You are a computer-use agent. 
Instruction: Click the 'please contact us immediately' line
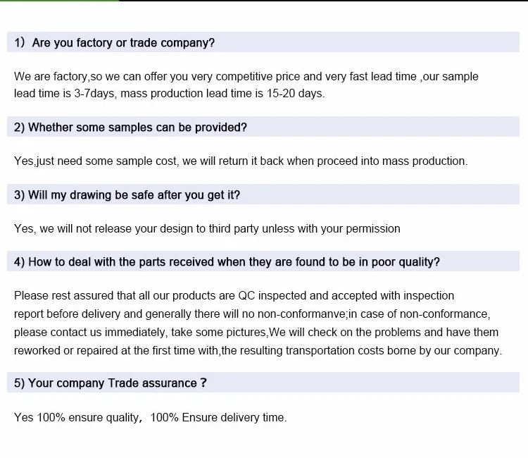256,333
